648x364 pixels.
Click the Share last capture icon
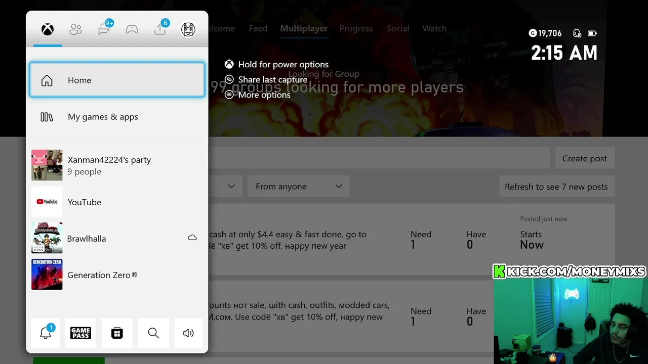pos(229,79)
